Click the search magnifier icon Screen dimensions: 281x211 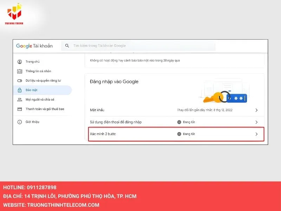pyautogui.click(x=67, y=46)
